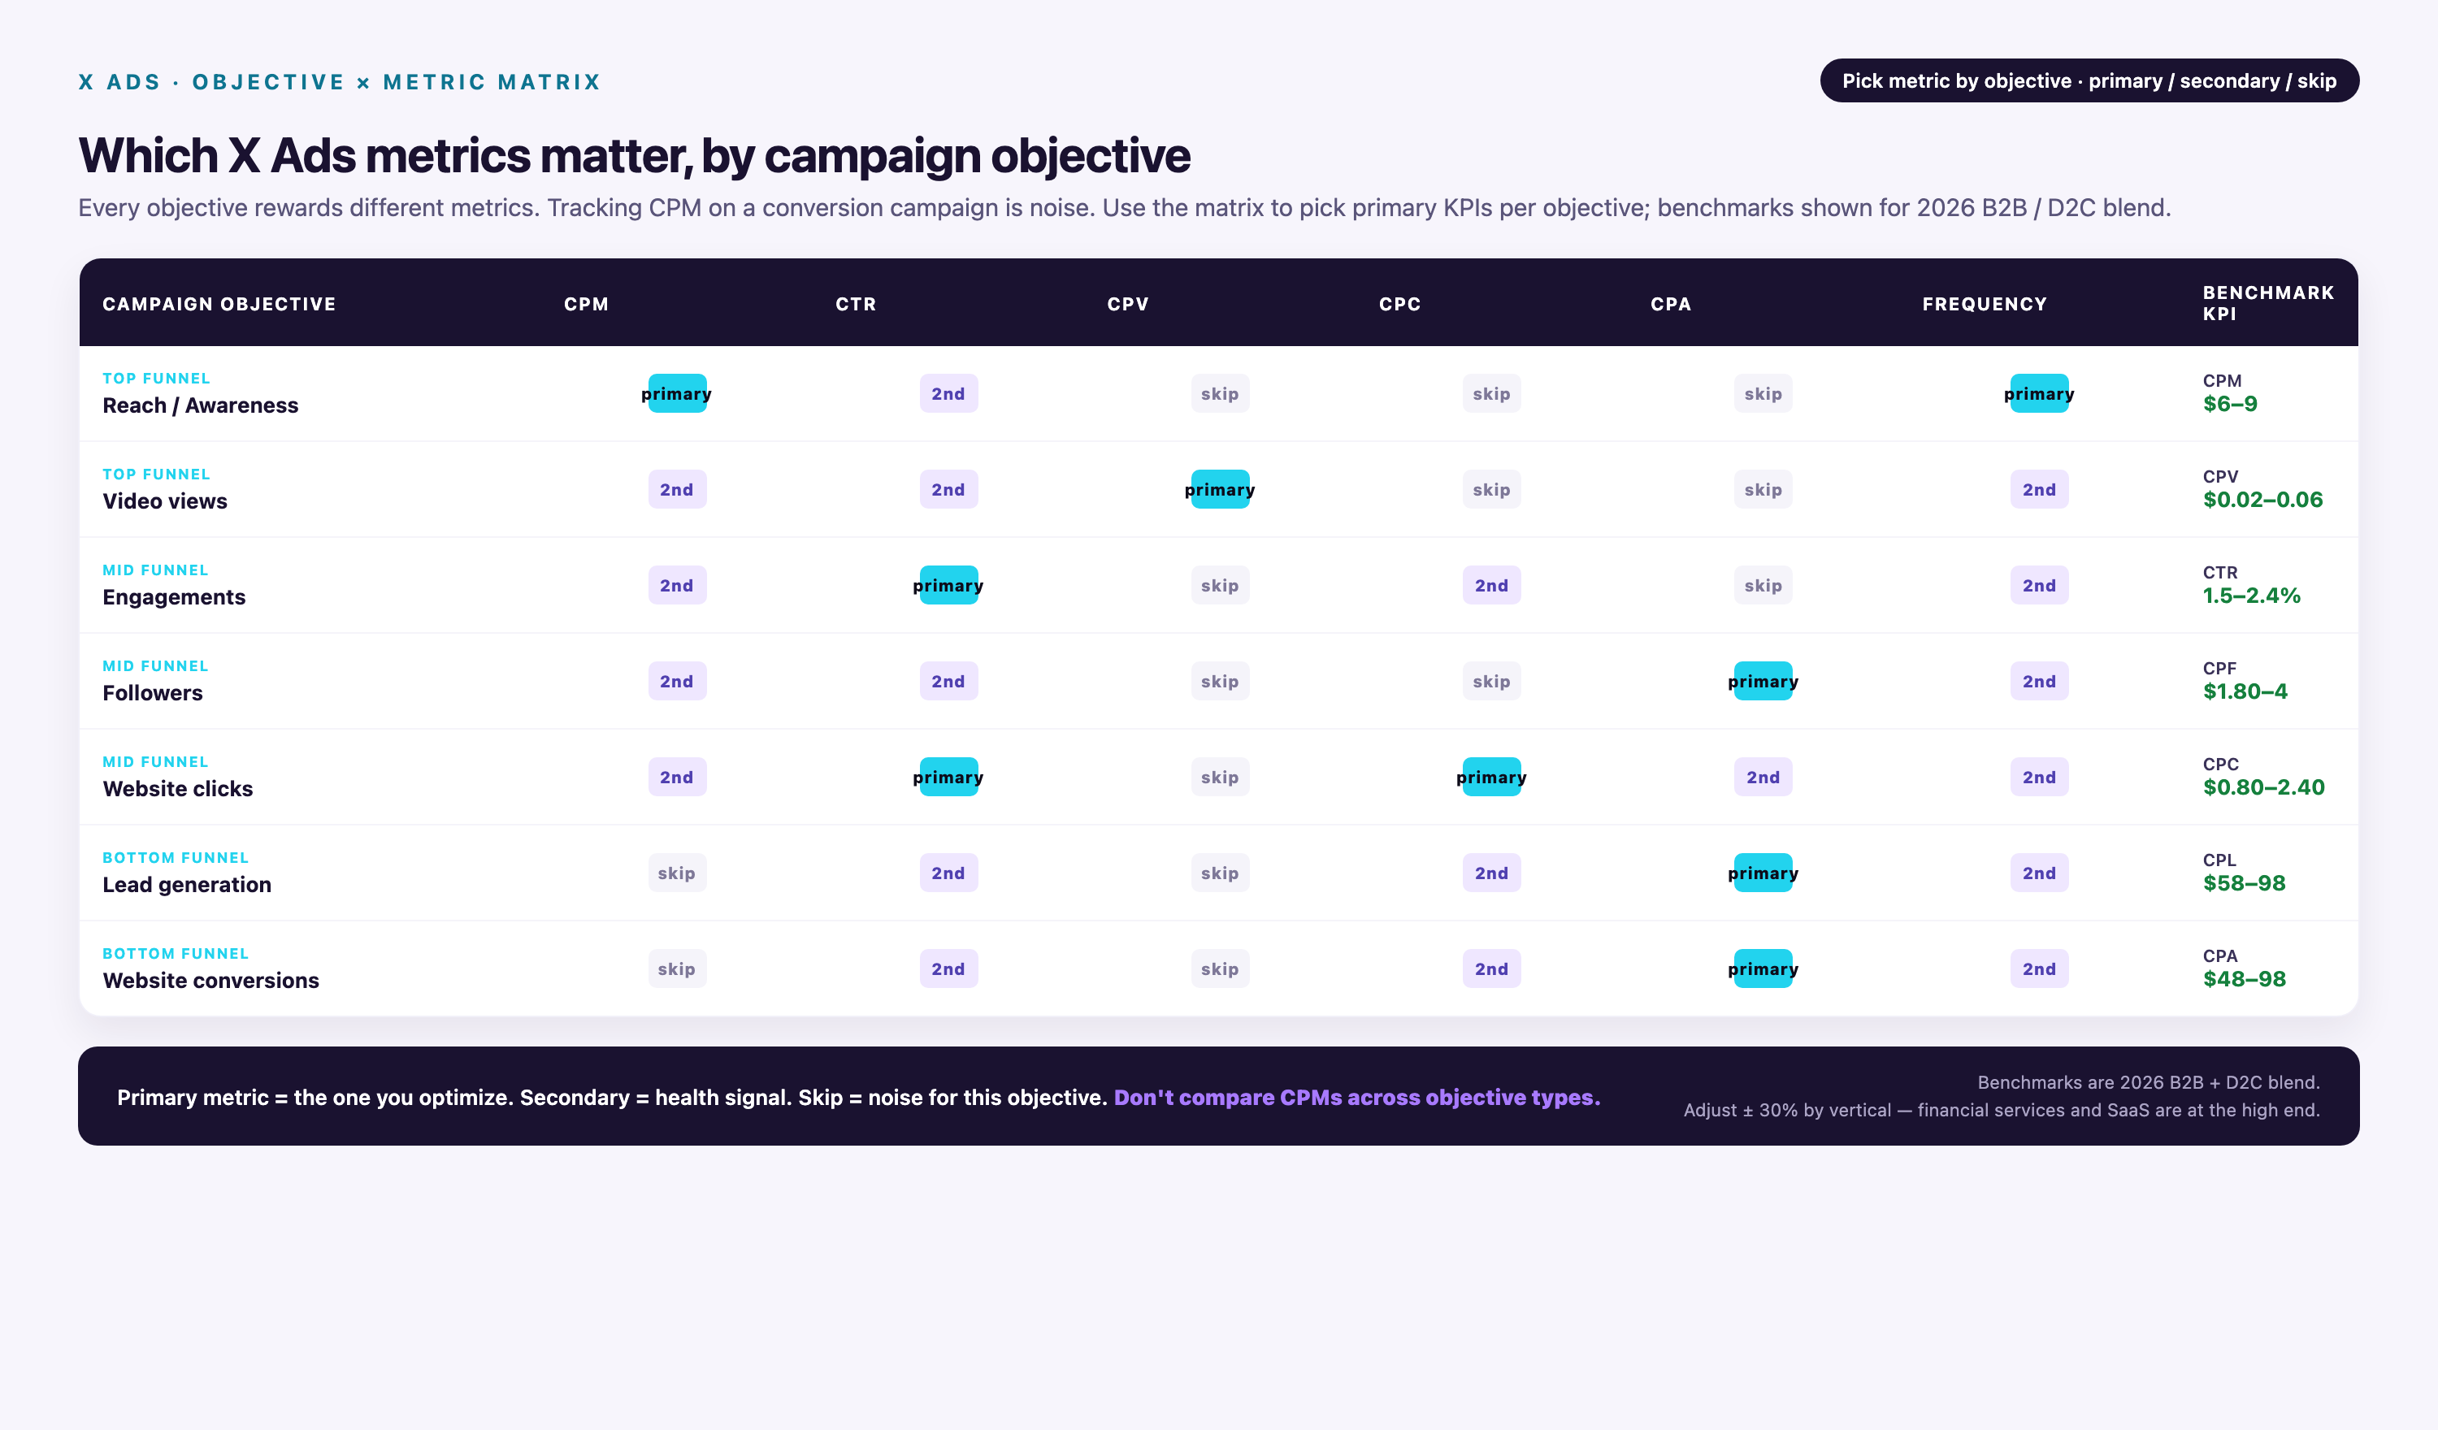Click the skip badge under CPM for Lead generation
This screenshot has height=1430, width=2438.
676,873
